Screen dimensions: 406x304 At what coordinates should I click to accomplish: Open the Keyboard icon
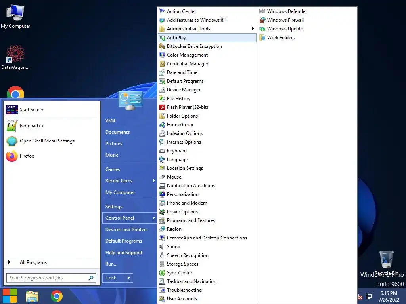point(162,151)
